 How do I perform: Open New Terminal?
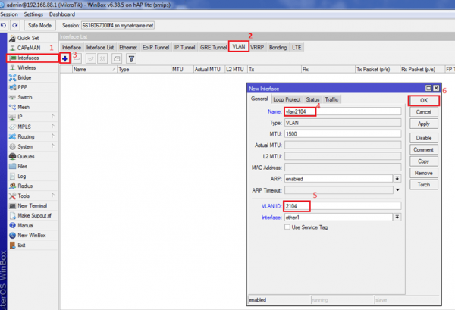click(x=33, y=205)
